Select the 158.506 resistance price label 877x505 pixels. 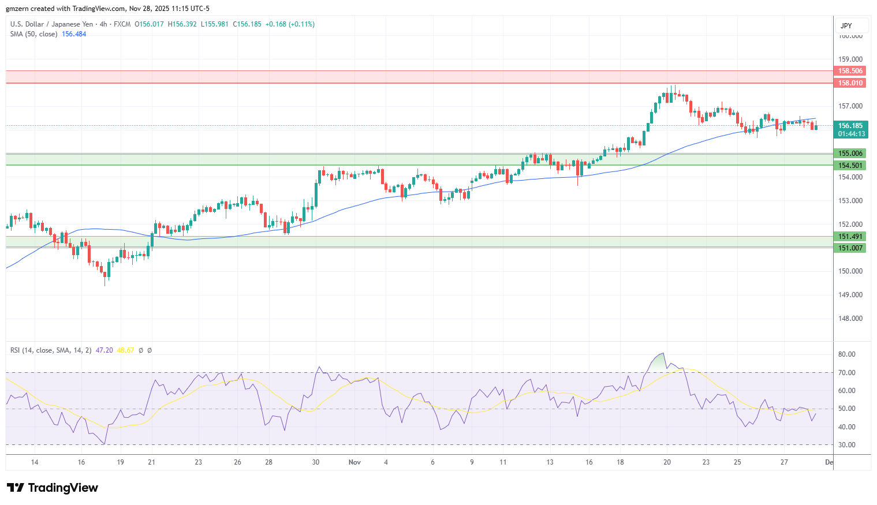pyautogui.click(x=850, y=71)
